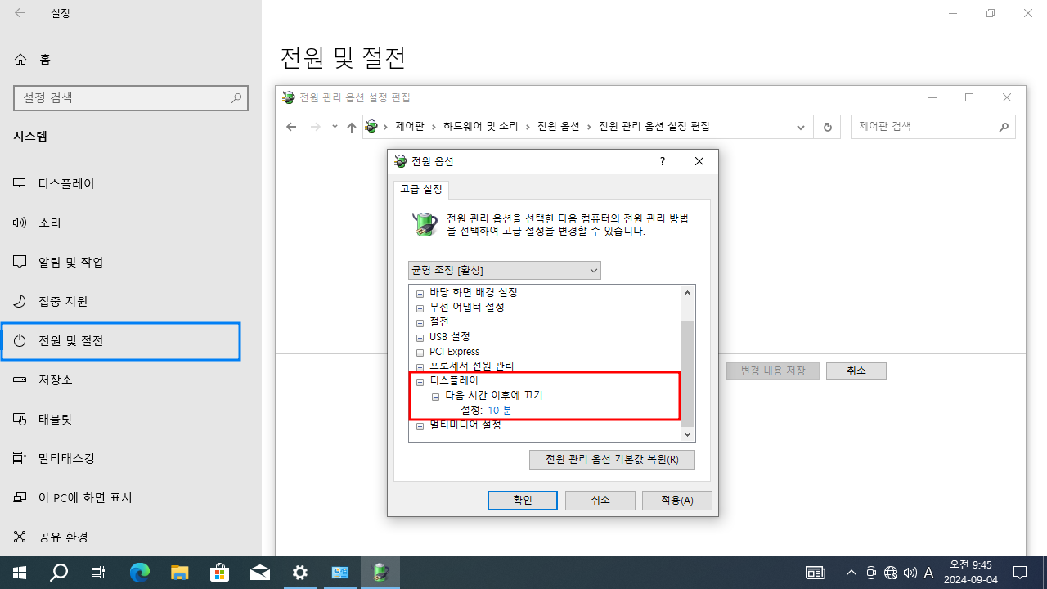Refresh the Control Panel address bar
1047x589 pixels.
[x=827, y=127]
